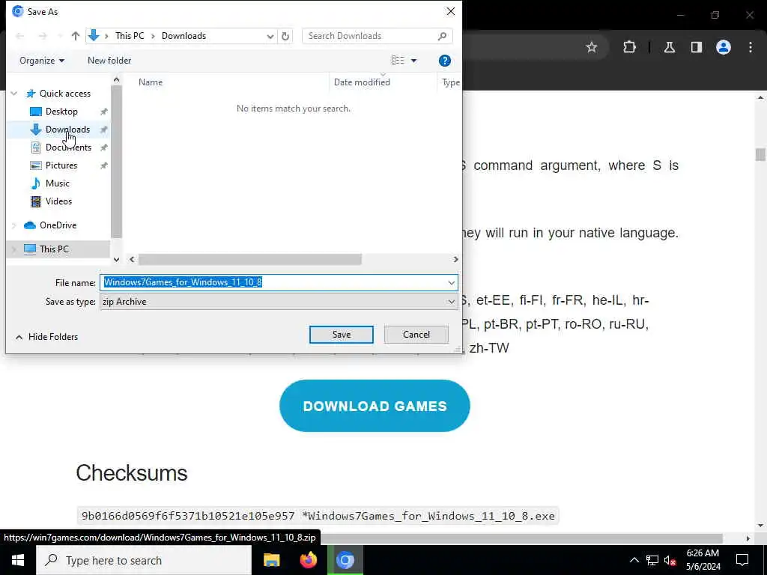Refresh the Downloads folder listing

(285, 36)
